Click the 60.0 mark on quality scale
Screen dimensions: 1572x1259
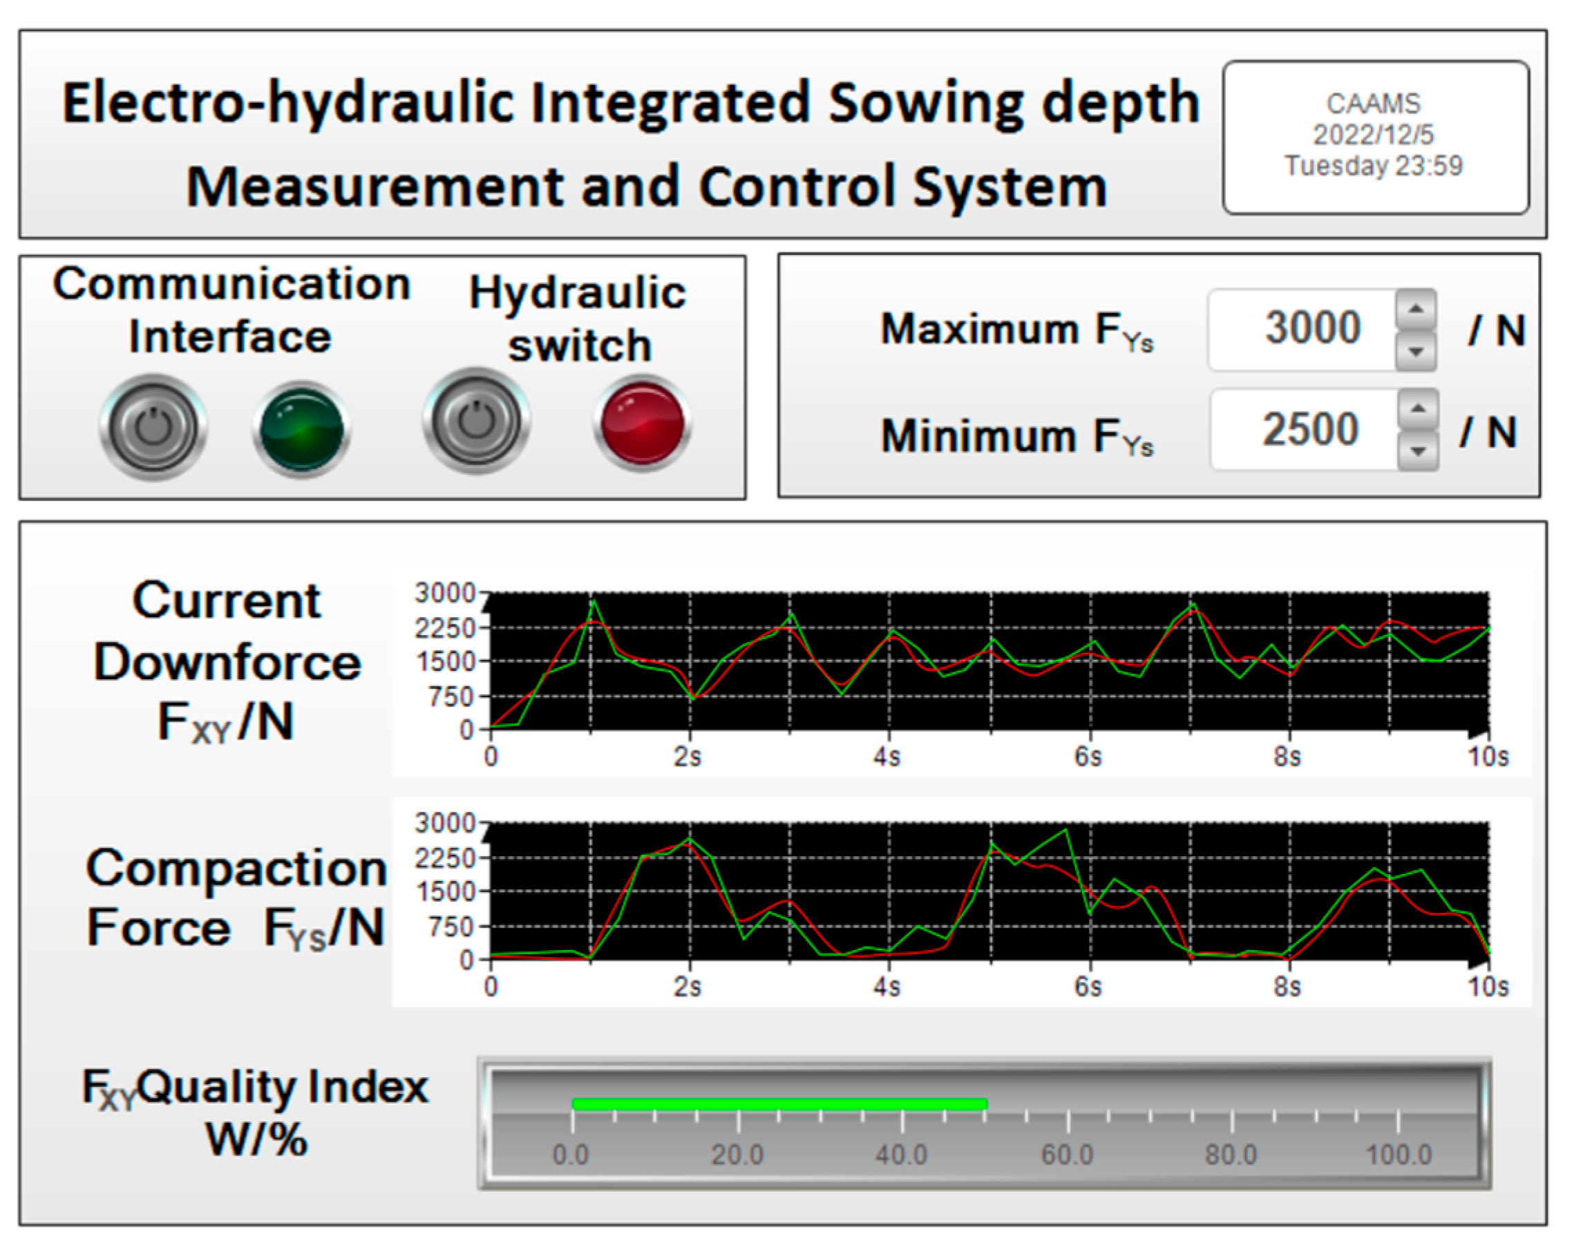[x=1068, y=1154]
